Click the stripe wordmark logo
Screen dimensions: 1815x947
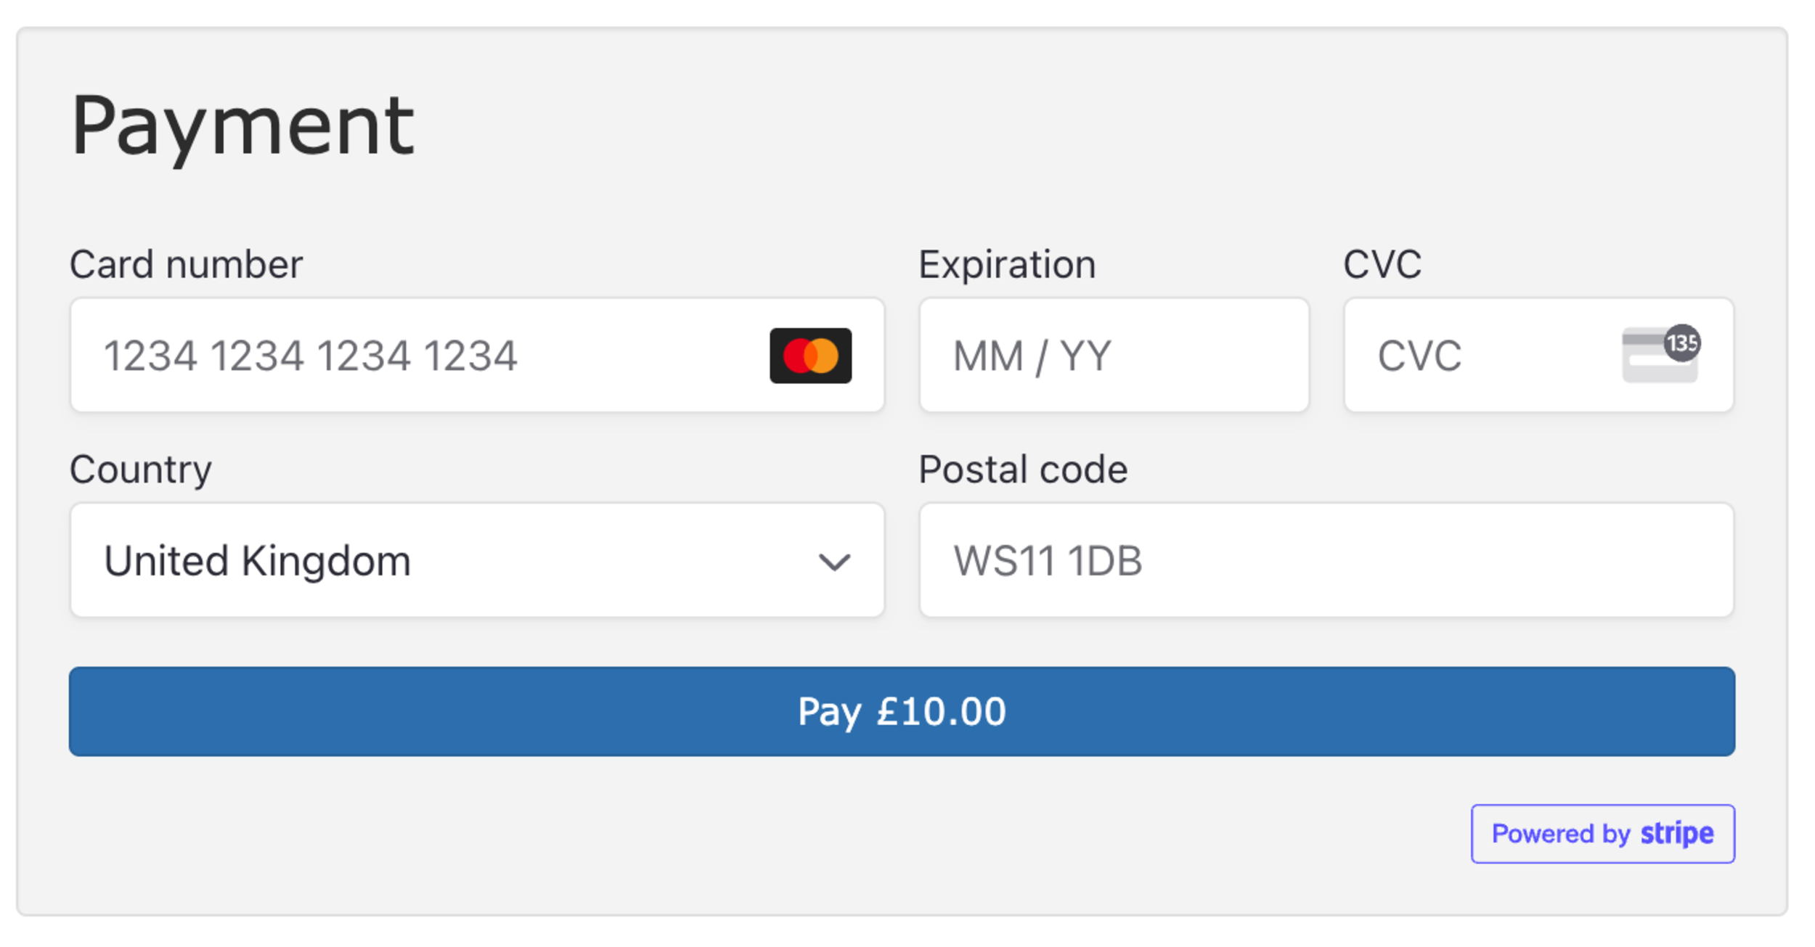[1677, 834]
